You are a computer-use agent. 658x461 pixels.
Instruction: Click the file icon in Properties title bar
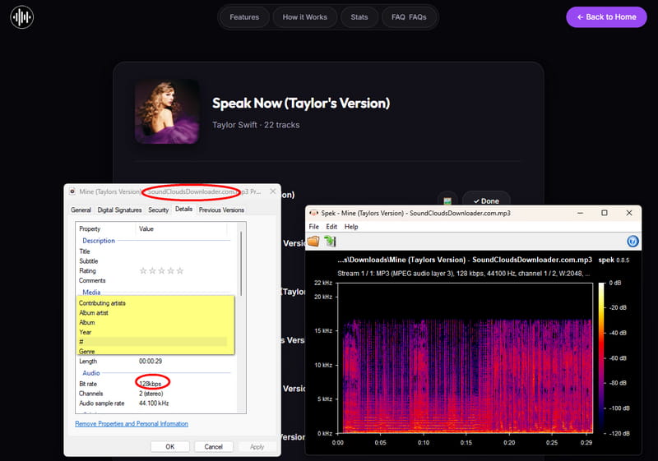pos(72,191)
